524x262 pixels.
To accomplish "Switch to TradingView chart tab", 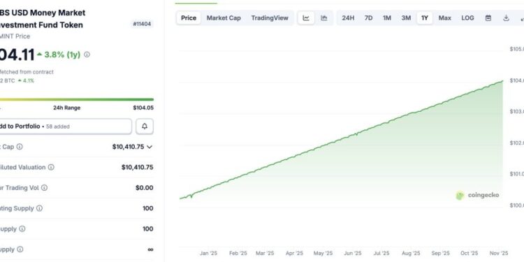I will 270,18.
